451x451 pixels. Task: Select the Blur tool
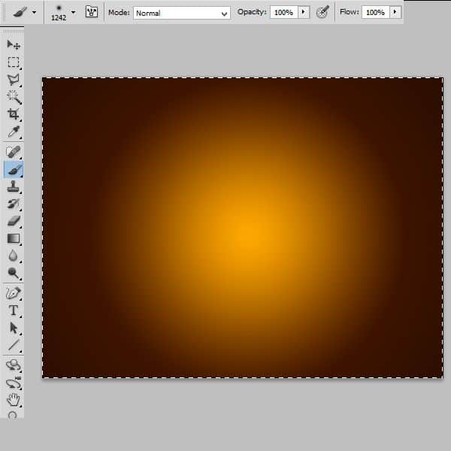click(14, 256)
